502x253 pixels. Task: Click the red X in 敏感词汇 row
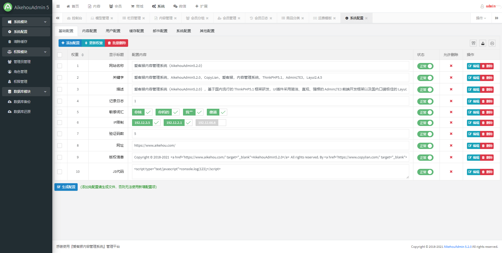pos(451,112)
